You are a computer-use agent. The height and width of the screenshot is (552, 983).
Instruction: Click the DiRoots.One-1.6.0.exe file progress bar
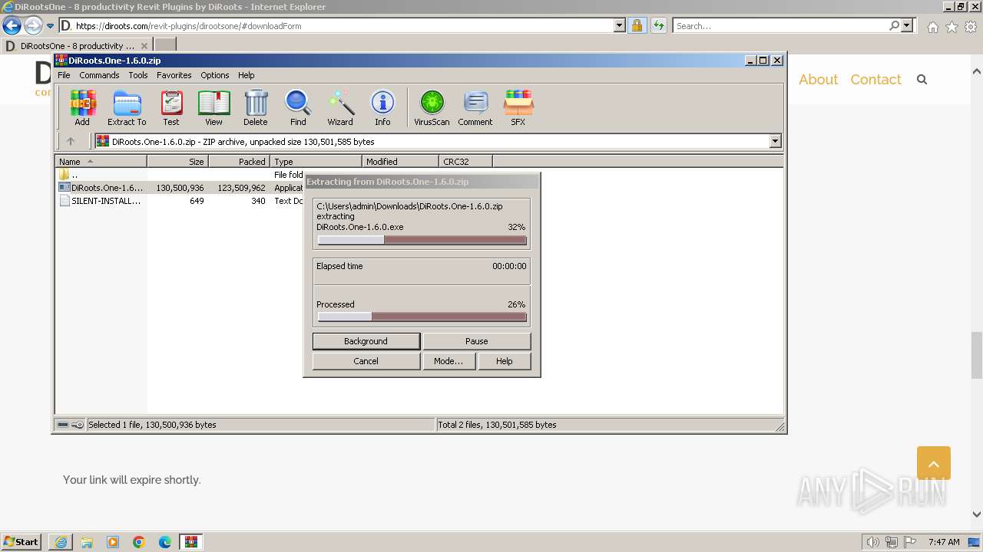click(422, 240)
